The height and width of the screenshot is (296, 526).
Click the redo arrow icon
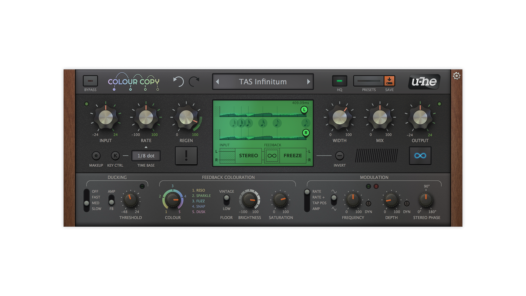point(194,82)
